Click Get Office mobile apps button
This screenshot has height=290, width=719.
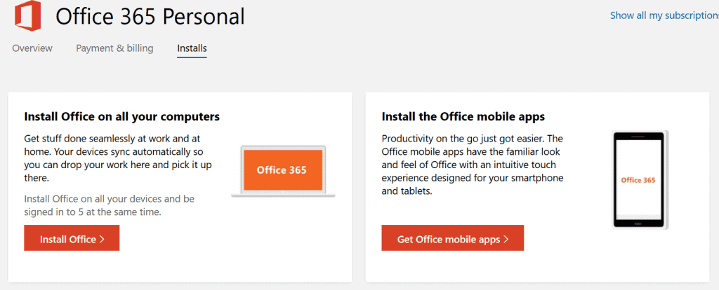click(453, 238)
